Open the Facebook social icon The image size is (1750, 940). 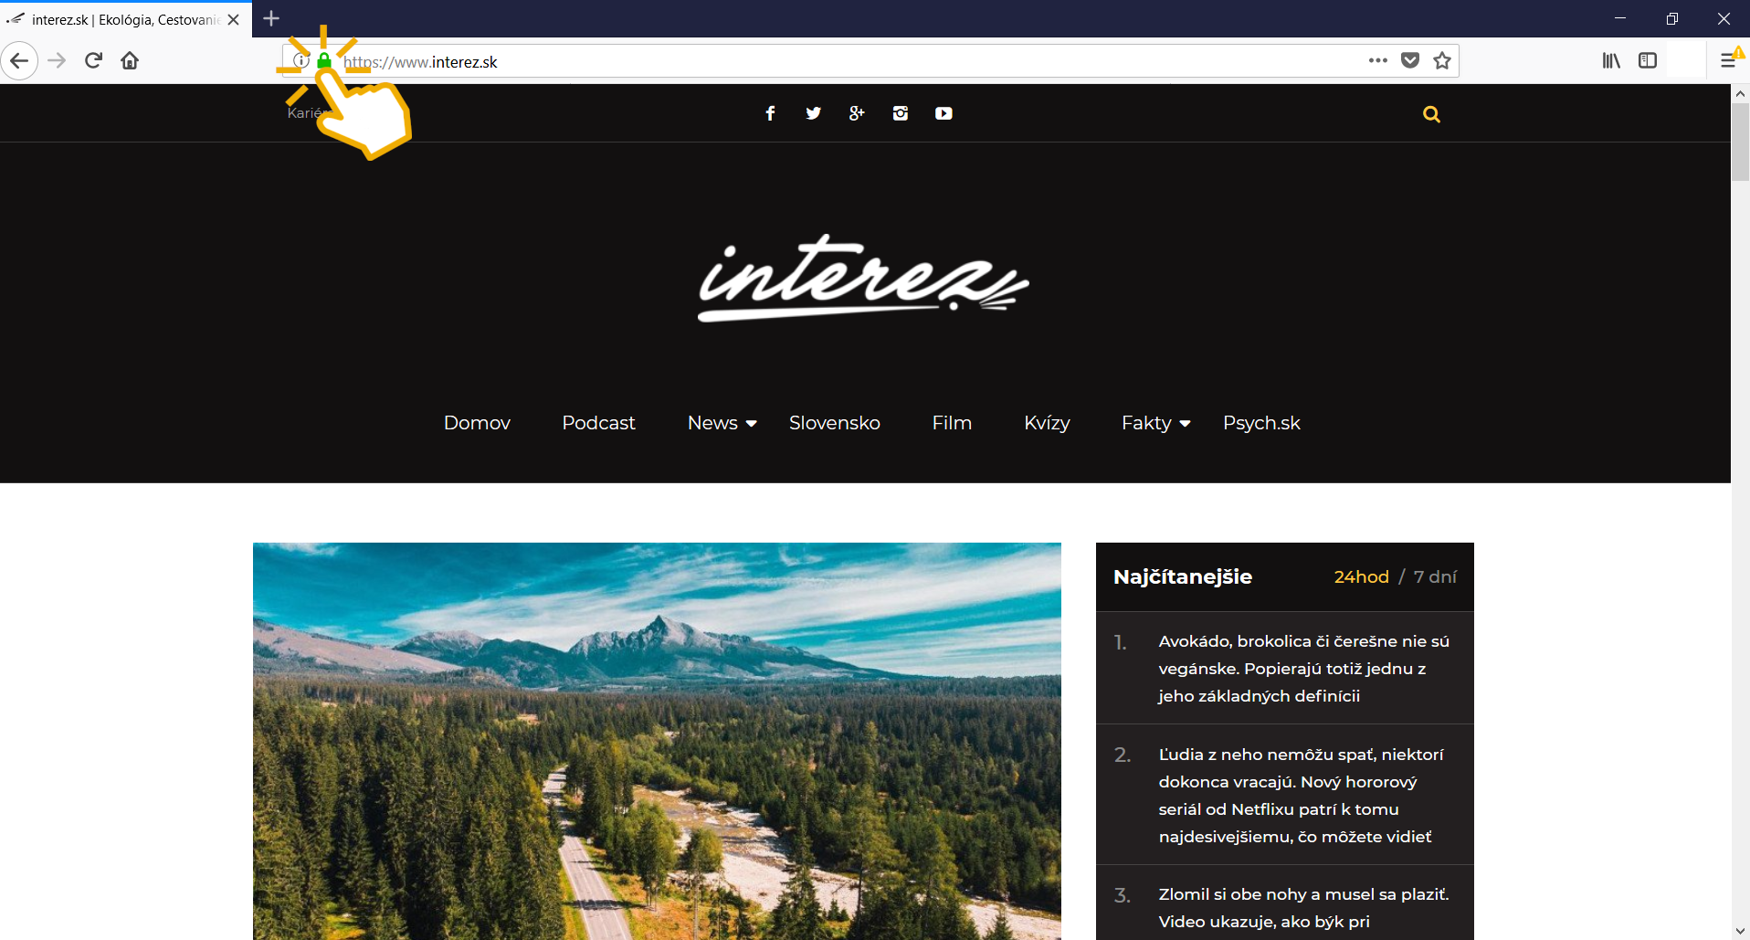(x=770, y=113)
